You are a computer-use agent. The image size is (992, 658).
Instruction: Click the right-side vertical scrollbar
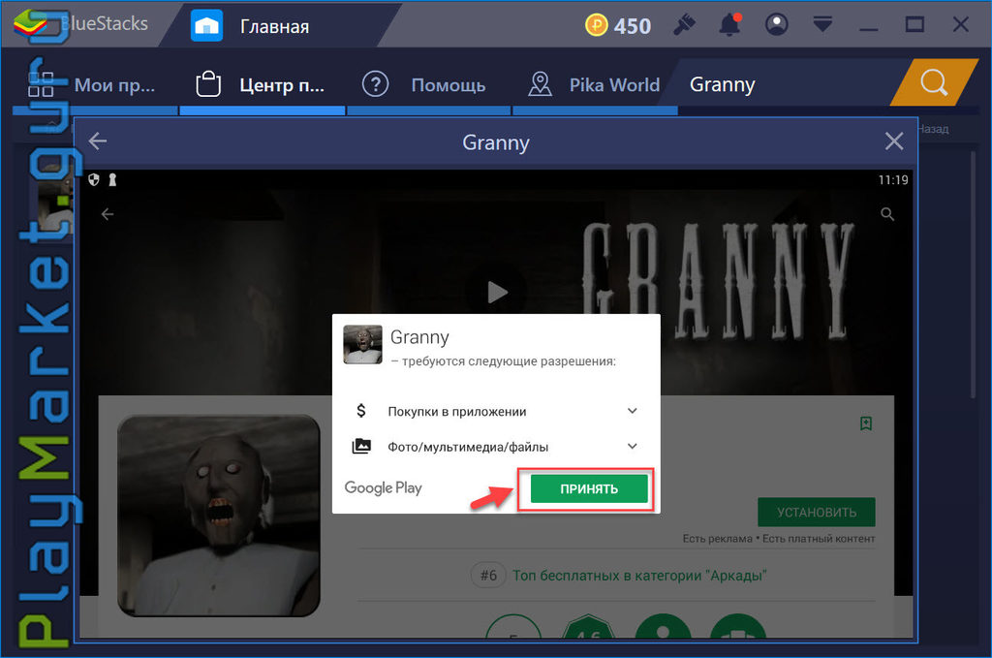tap(974, 272)
